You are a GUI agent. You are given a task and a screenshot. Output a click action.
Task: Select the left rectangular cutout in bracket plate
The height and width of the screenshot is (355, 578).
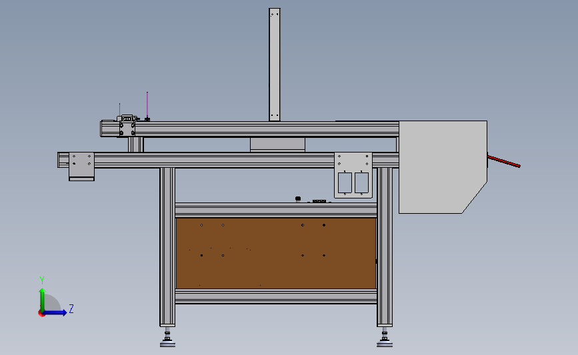[x=345, y=183]
